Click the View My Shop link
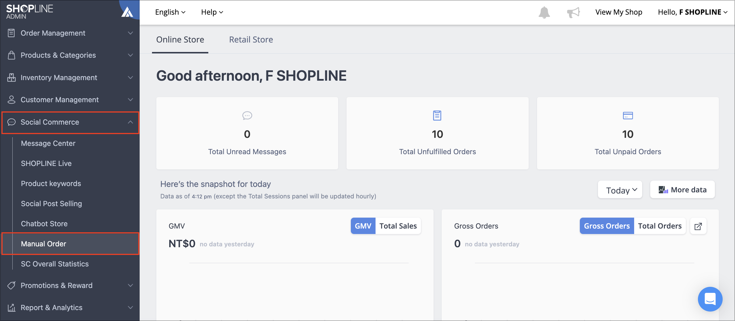The width and height of the screenshot is (735, 321). tap(619, 12)
